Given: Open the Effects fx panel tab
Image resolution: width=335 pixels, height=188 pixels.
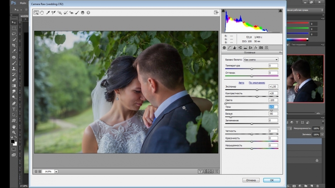Looking at the screenshot, I should (255, 48).
